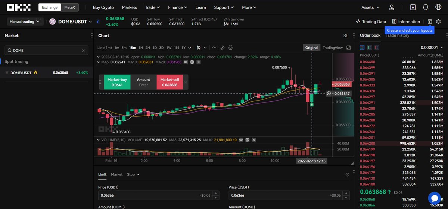
Task: Expand more timeframes after 1Y
Action: (x=190, y=48)
